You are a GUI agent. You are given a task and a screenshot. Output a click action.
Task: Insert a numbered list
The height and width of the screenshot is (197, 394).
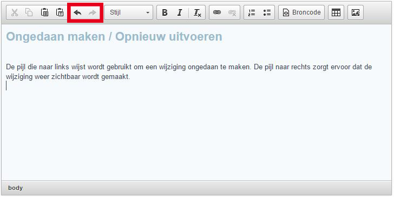252,12
